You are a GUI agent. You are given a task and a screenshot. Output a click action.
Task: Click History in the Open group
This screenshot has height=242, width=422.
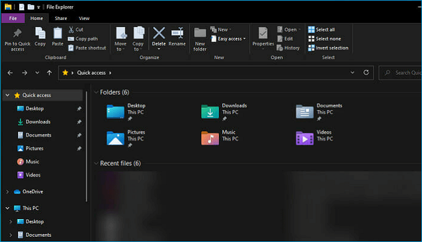coord(288,48)
